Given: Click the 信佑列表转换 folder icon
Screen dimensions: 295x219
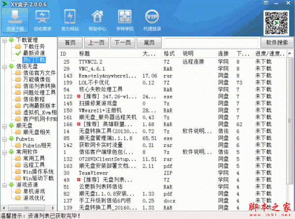Looking at the screenshot, I should click(18, 86).
